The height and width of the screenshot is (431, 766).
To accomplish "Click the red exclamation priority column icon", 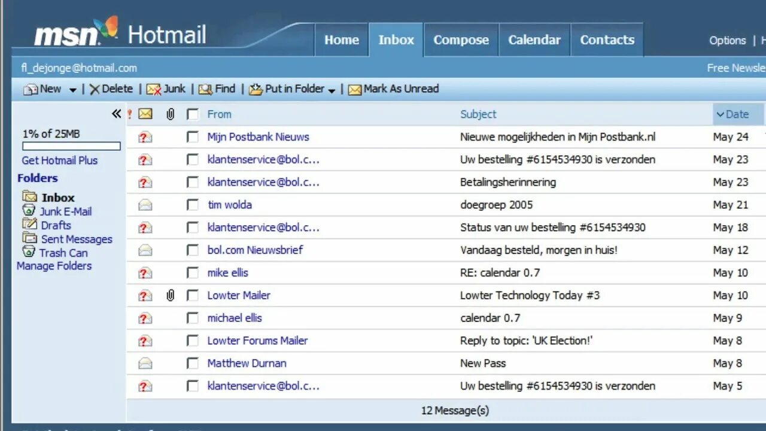I will (130, 114).
